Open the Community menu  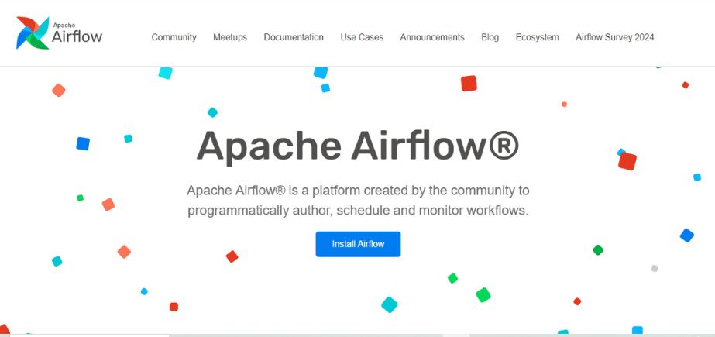(174, 37)
